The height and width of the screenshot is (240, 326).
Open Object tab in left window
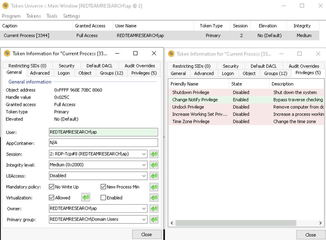85,73
